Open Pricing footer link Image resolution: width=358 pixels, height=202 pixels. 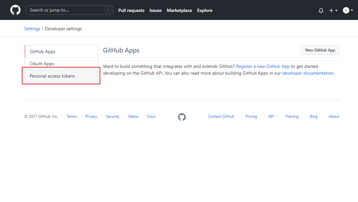click(251, 116)
